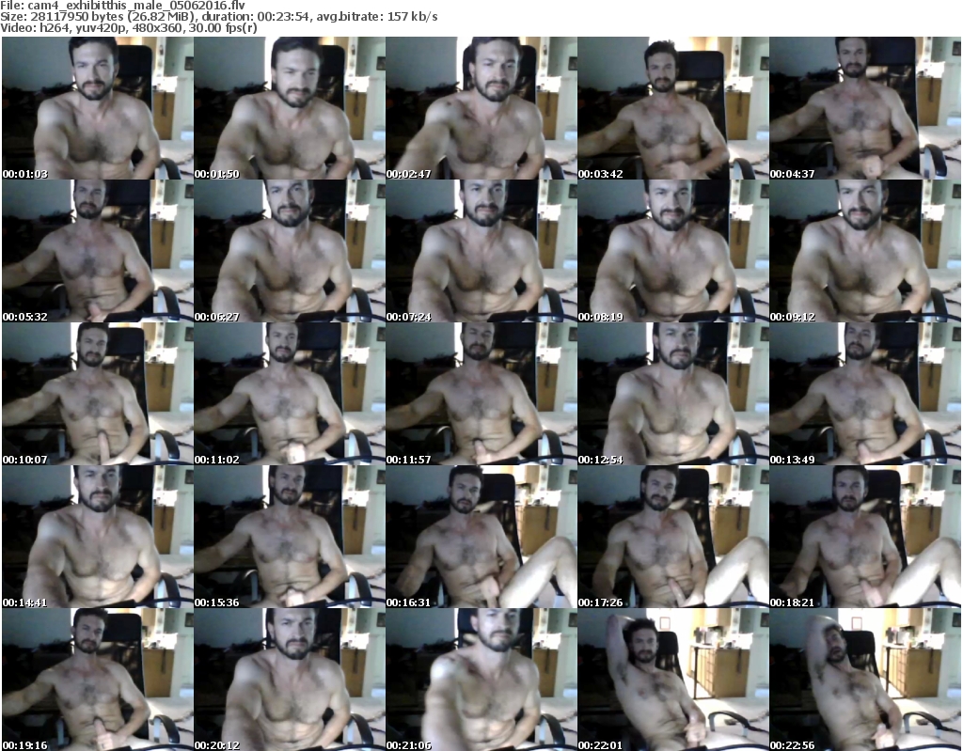Open the frame stamped 00:13:49

(x=864, y=394)
